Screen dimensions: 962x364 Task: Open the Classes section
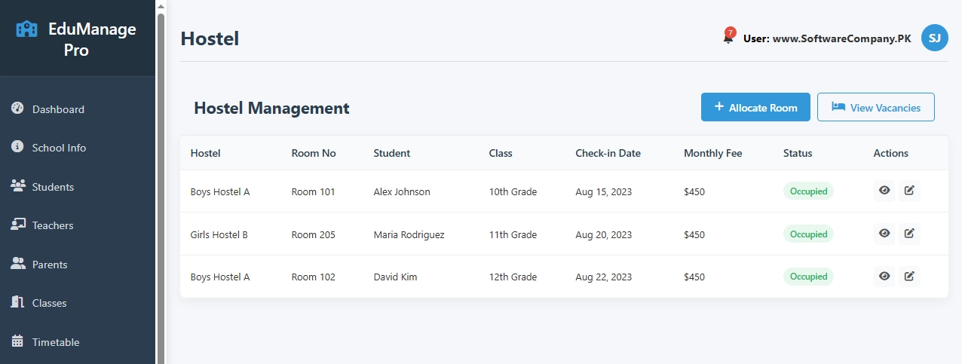pos(49,303)
